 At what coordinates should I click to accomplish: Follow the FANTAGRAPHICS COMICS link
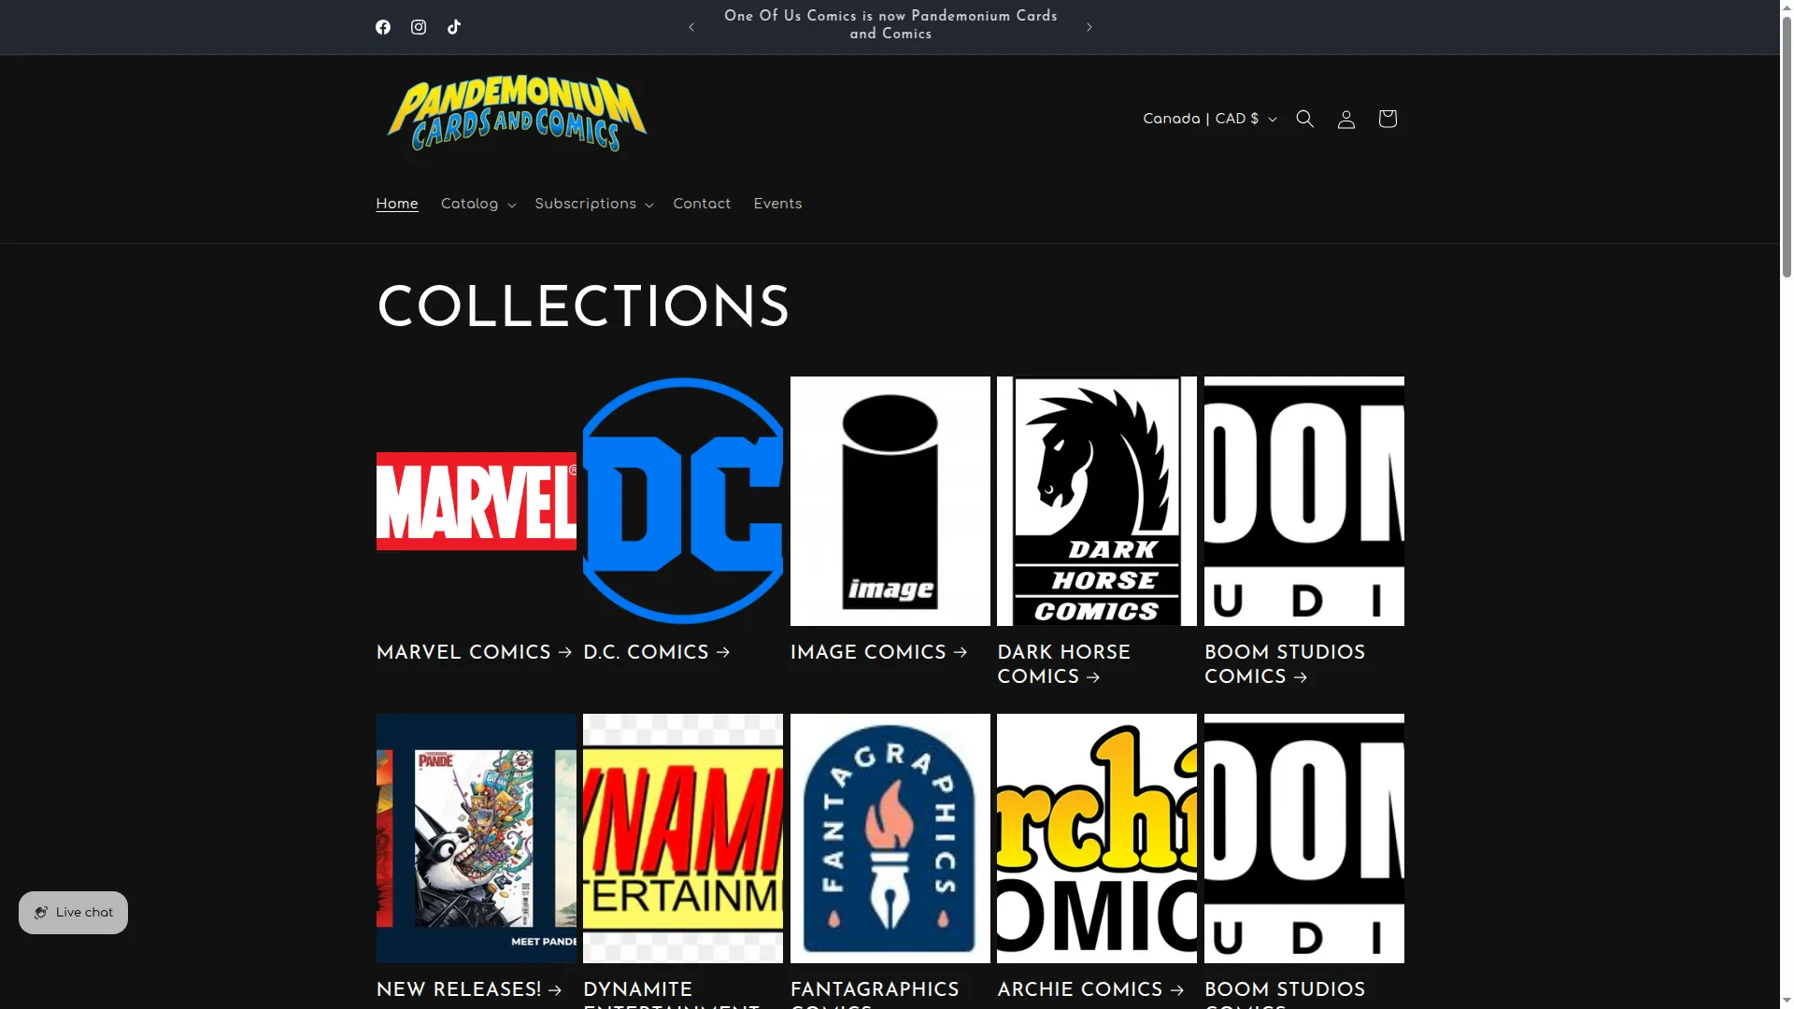[875, 993]
